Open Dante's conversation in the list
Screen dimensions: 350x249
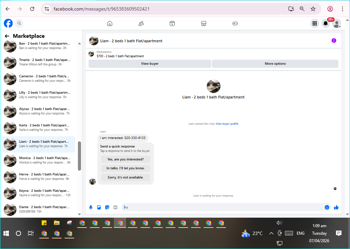point(38,209)
